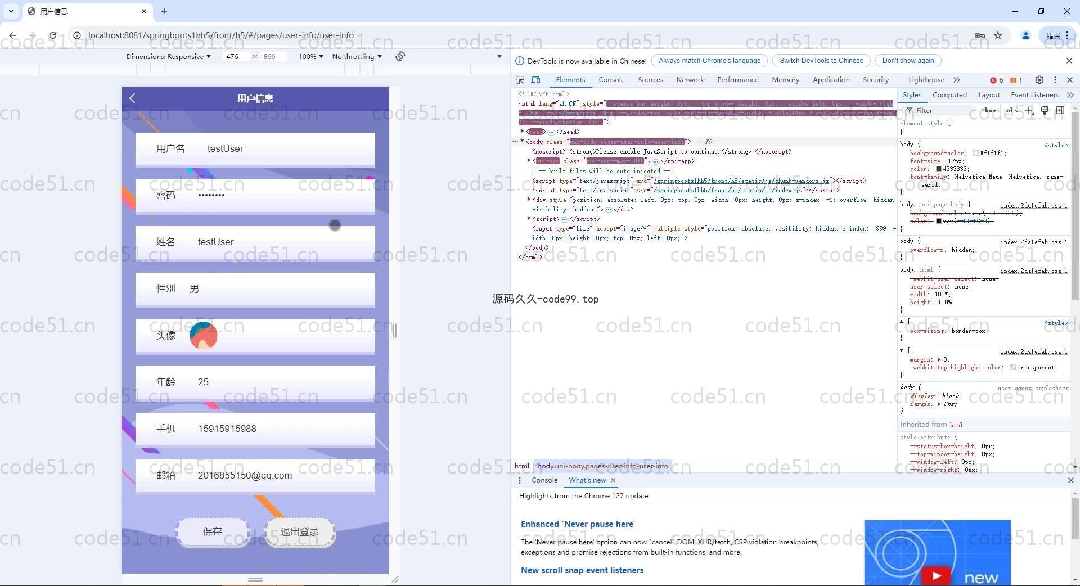Click Always match Chrome's language button
Viewport: 1080px width, 586px height.
coord(709,61)
